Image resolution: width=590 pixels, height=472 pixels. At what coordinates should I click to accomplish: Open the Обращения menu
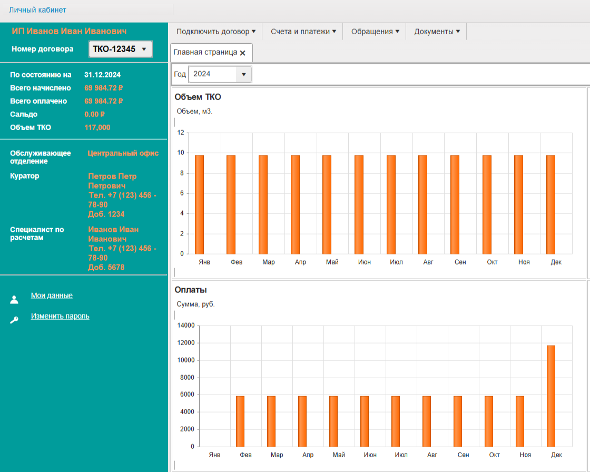(375, 32)
